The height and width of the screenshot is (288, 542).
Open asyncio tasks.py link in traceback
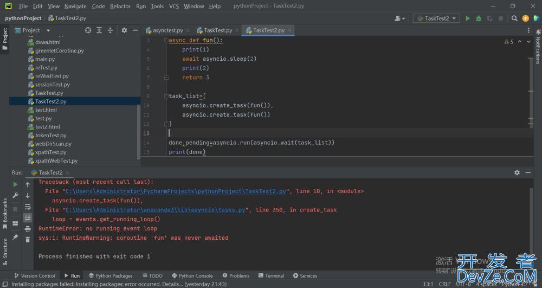[x=156, y=210]
